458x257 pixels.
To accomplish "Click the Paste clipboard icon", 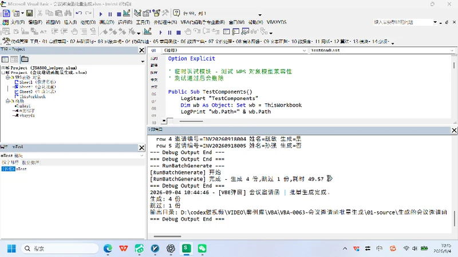I will pos(59,13).
